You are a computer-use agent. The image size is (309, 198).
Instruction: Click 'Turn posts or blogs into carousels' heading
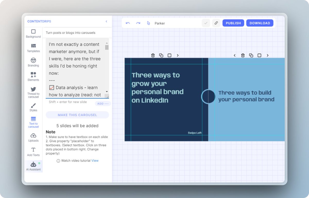pos(71,33)
